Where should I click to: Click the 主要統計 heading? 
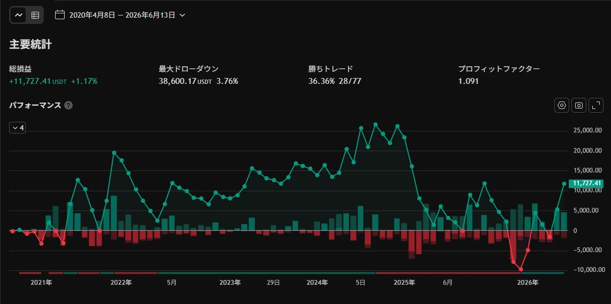30,44
